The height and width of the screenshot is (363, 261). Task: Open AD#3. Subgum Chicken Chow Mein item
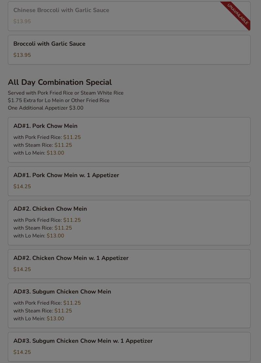tap(62, 292)
